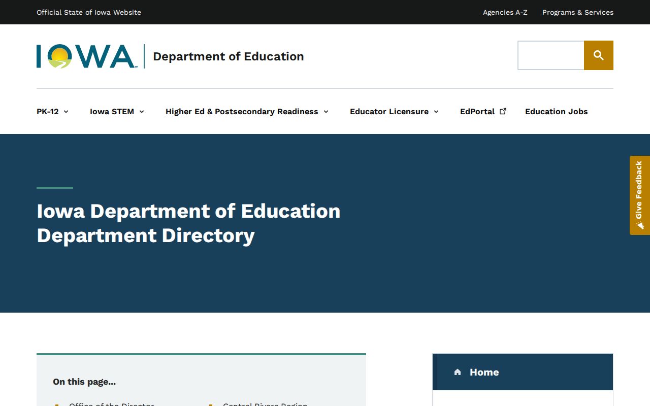Viewport: 650px width, 406px height.
Task: Expand the Iowa STEM menu chevron
Action: pos(142,112)
